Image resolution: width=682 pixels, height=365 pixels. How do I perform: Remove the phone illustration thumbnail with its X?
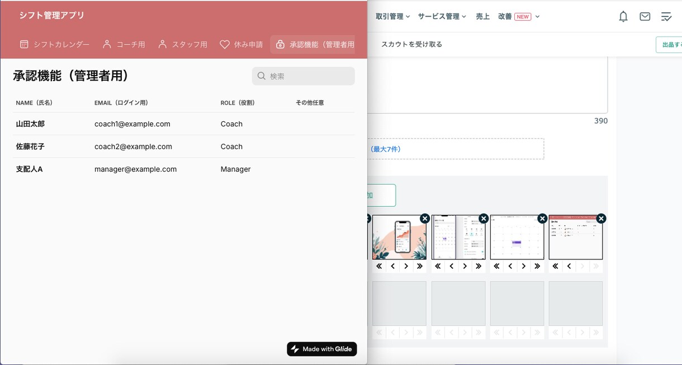425,219
